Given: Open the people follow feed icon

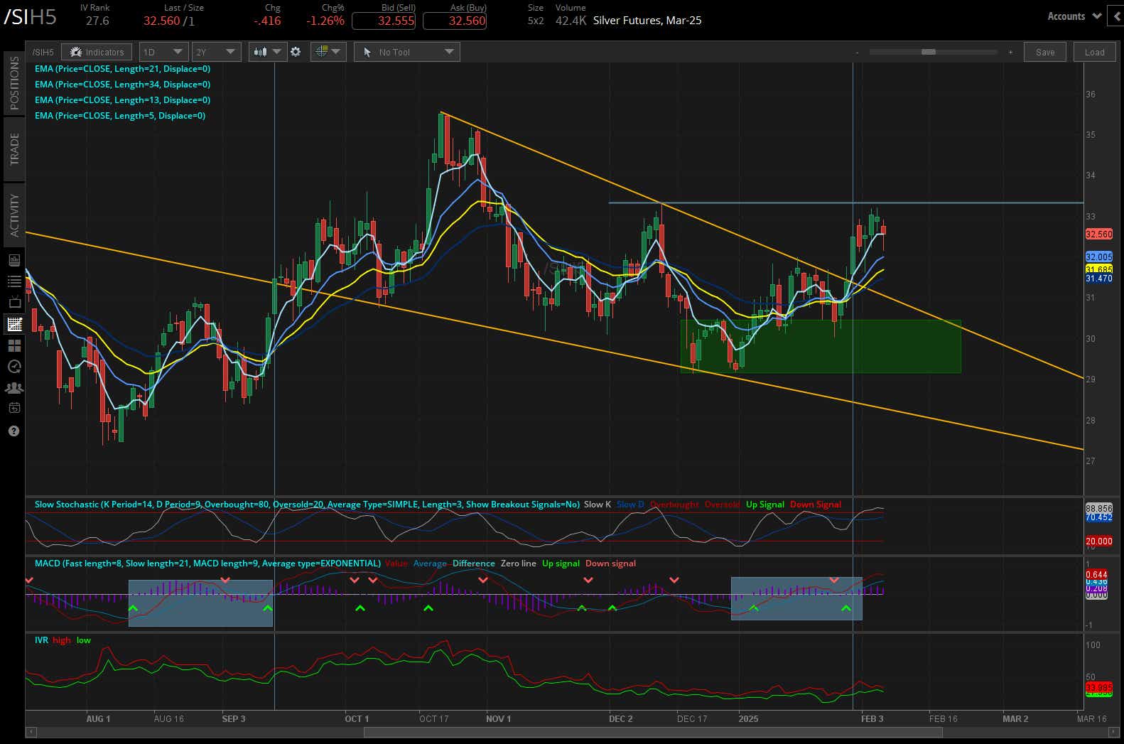Looking at the screenshot, I should tap(13, 388).
